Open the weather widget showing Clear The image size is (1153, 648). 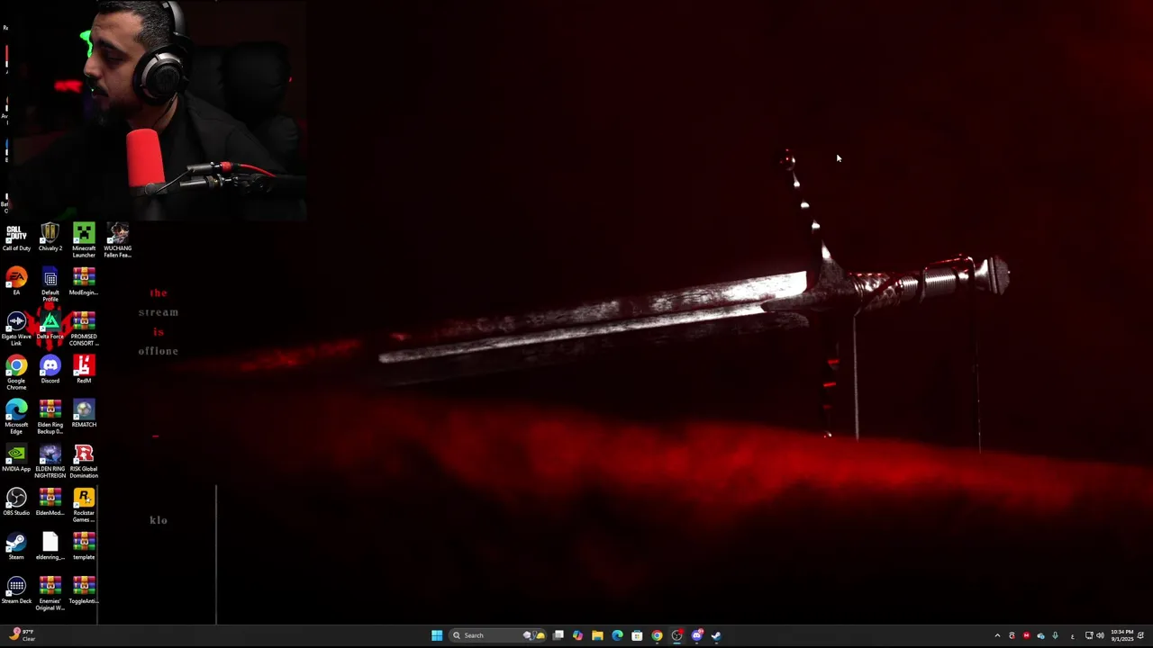coord(22,635)
